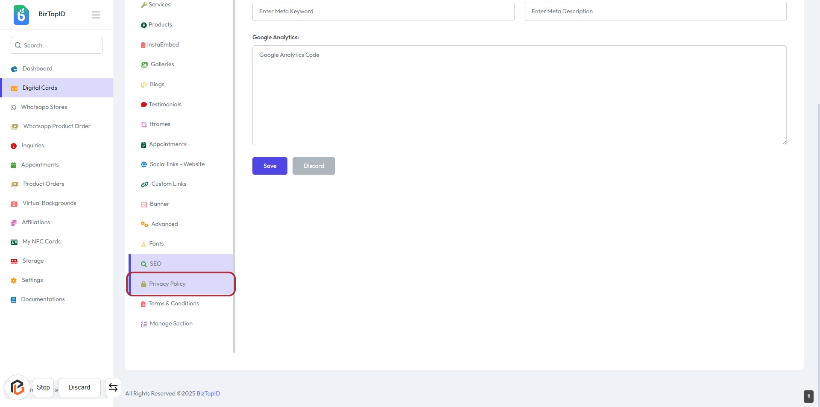
Task: Click the Storage icon in sidebar
Action: 14,261
